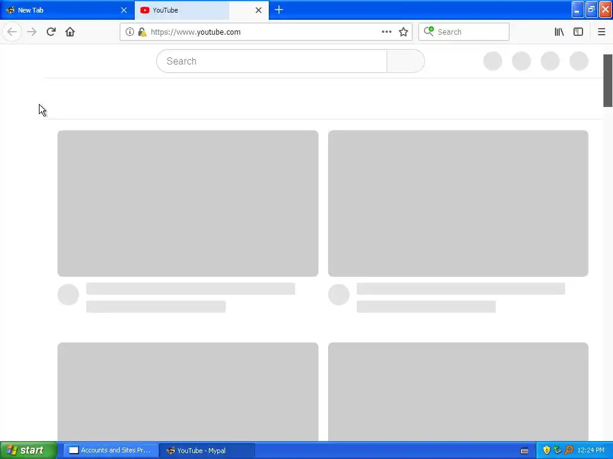Switch to Accounts and Sites taskbar window
This screenshot has width=613, height=459.
[111, 450]
